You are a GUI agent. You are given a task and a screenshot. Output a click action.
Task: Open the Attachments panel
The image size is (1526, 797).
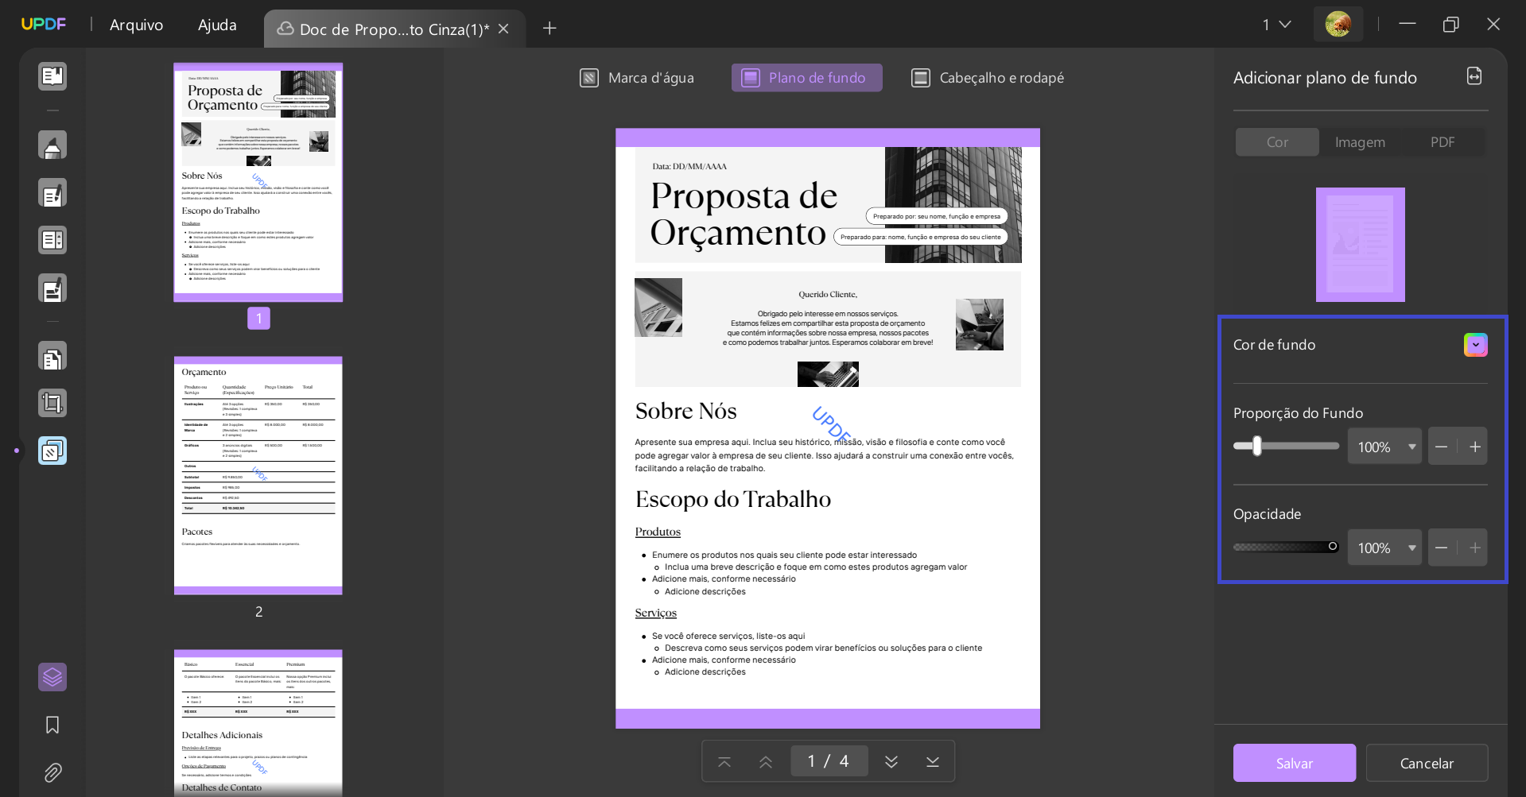52,772
